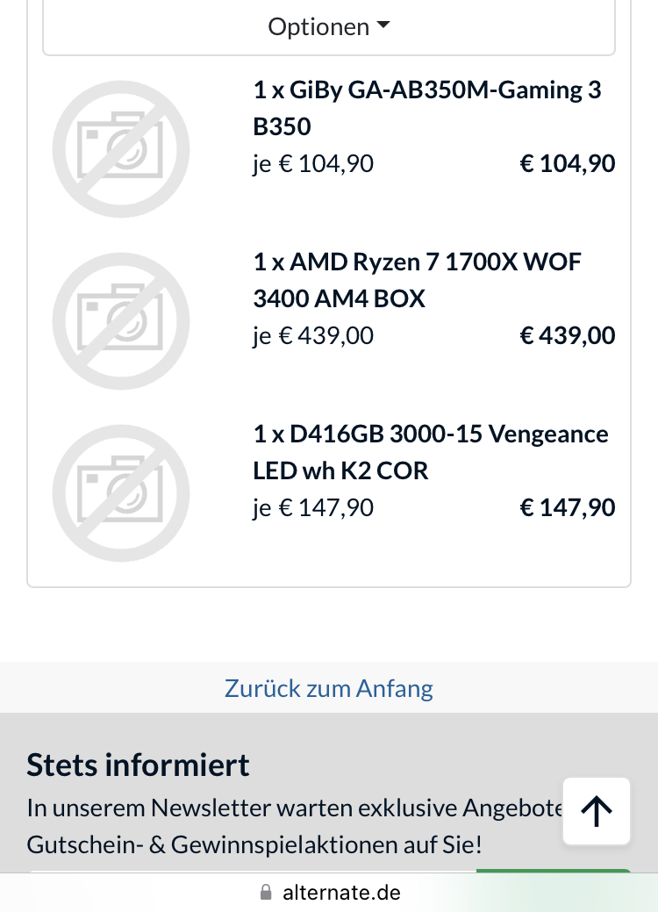Select the bold € 439,00 total price
This screenshot has width=658, height=912.
pos(568,335)
